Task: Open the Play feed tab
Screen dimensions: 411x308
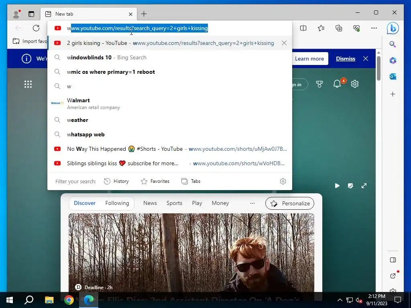Action: 197,203
